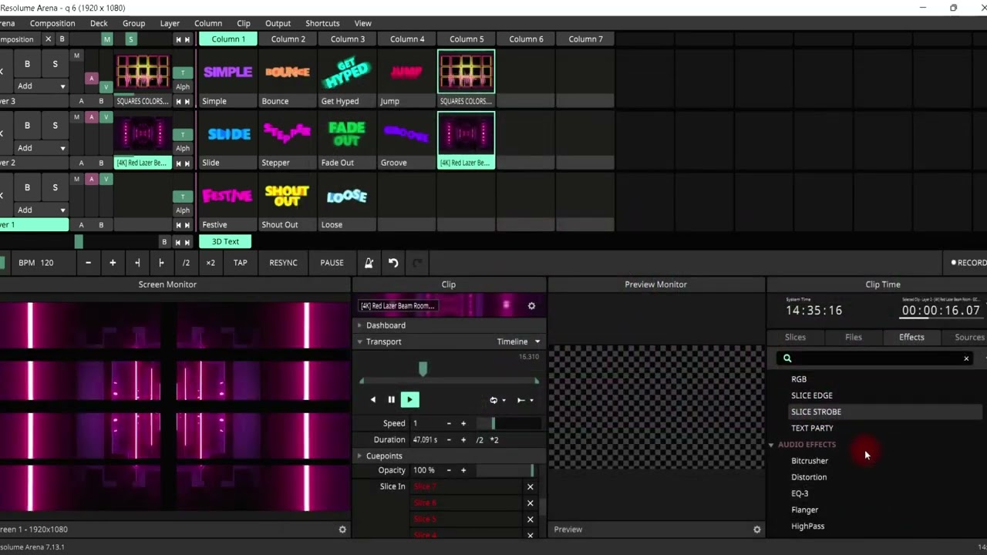
Task: Toggle composition S button in top bar
Action: [x=130, y=39]
